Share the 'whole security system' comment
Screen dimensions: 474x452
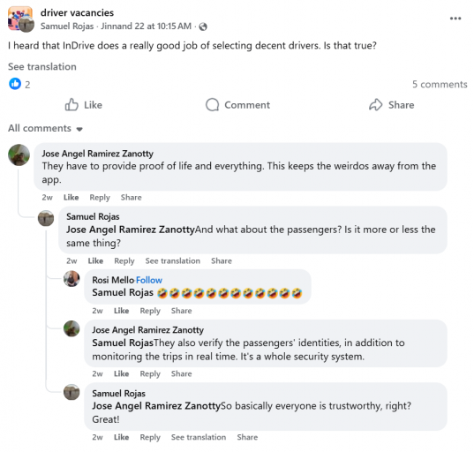[x=181, y=373]
